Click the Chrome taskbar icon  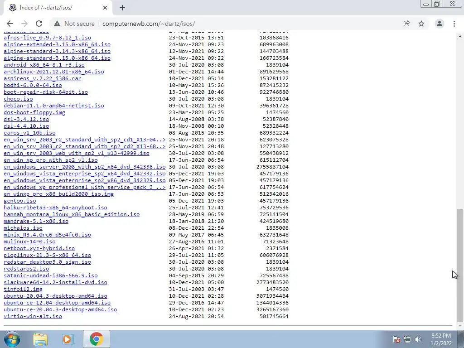(x=96, y=339)
